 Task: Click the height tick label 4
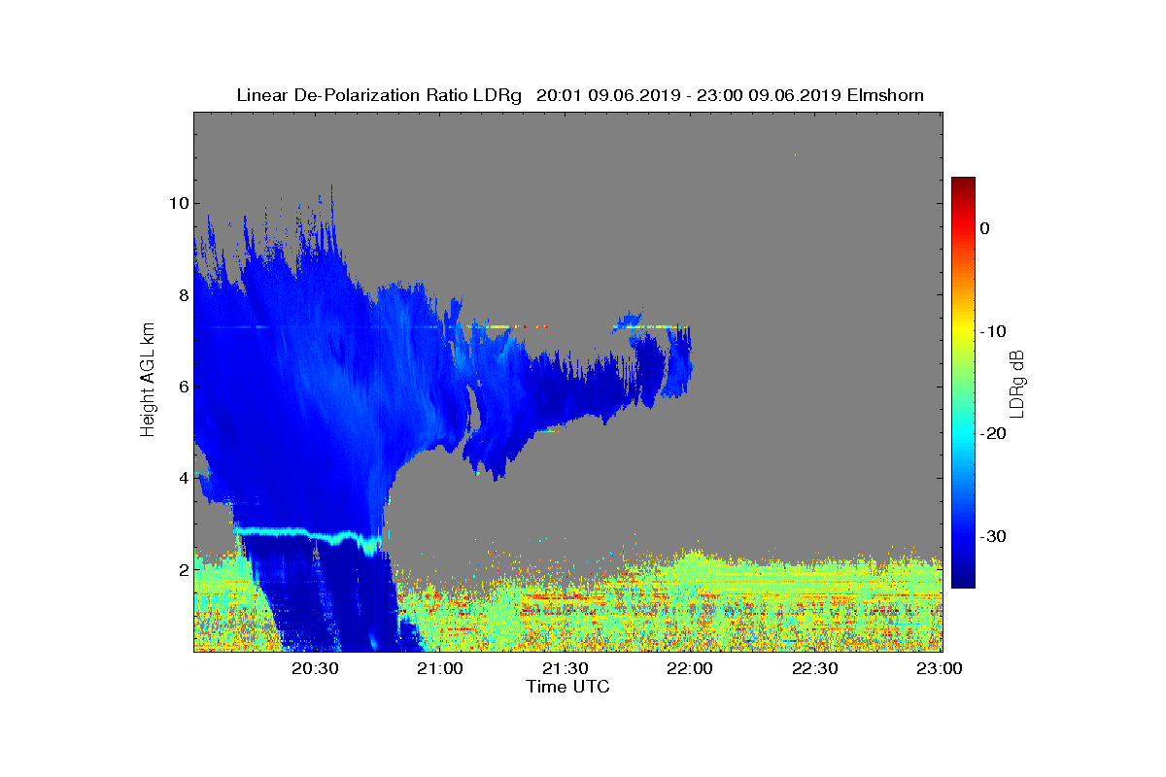point(182,478)
